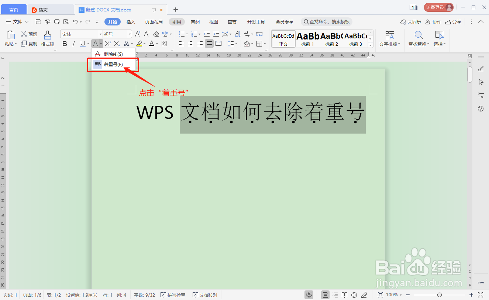Click the sidebar settings sliders icon

(481, 95)
